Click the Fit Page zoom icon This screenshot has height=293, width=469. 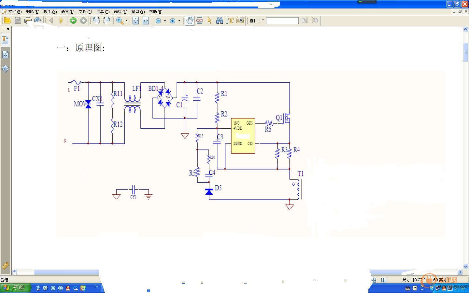point(135,21)
